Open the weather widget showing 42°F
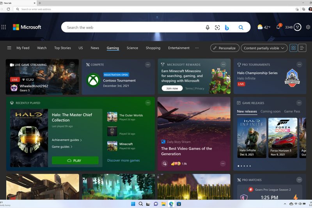312x208 pixels. pyautogui.click(x=264, y=27)
